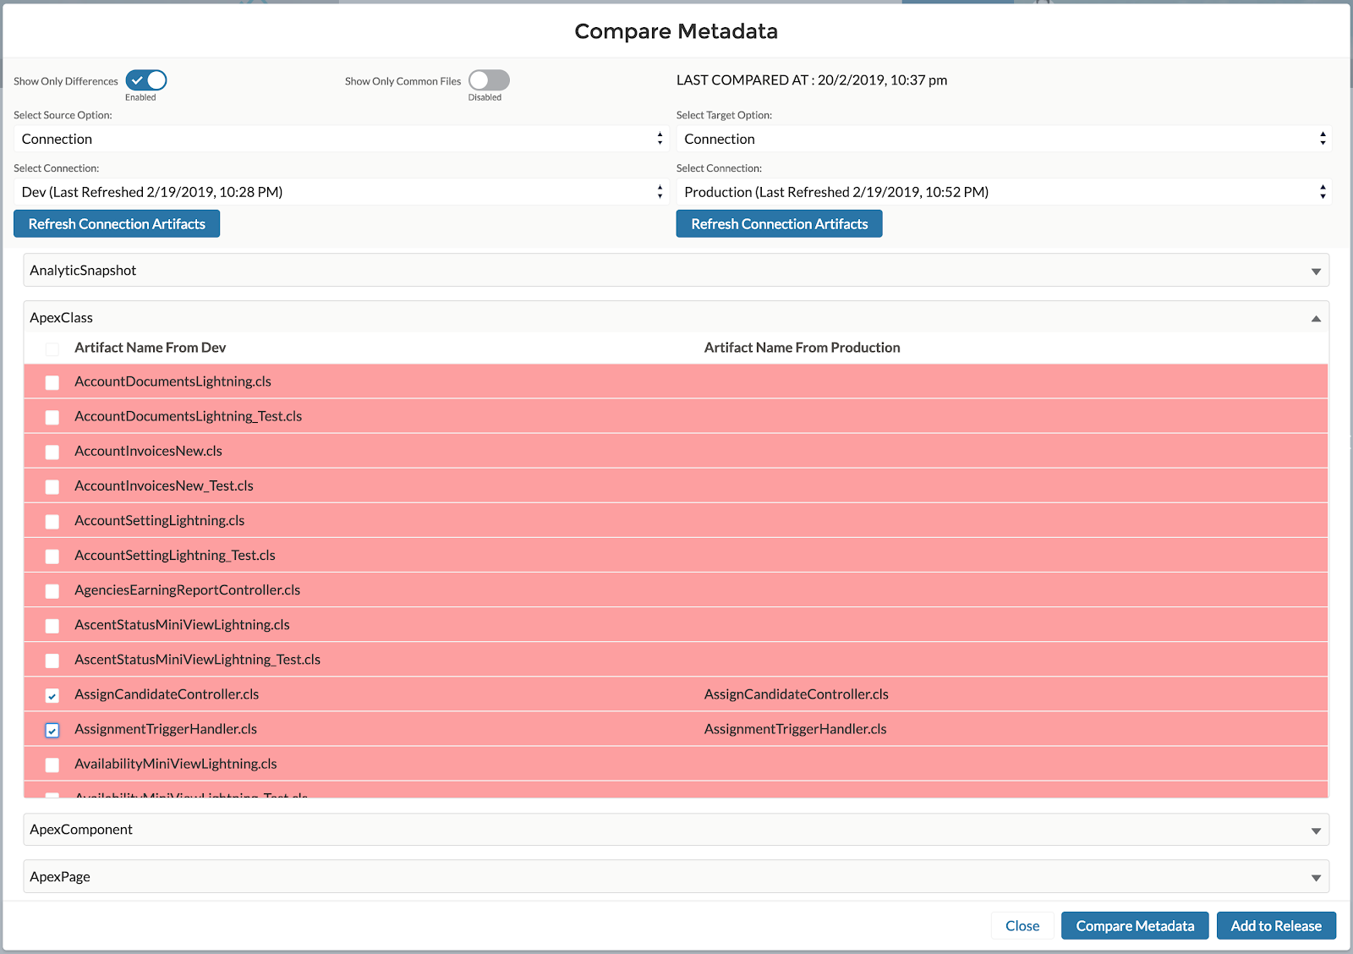Collapse the ApexClass section
This screenshot has height=954, width=1353.
click(676, 318)
